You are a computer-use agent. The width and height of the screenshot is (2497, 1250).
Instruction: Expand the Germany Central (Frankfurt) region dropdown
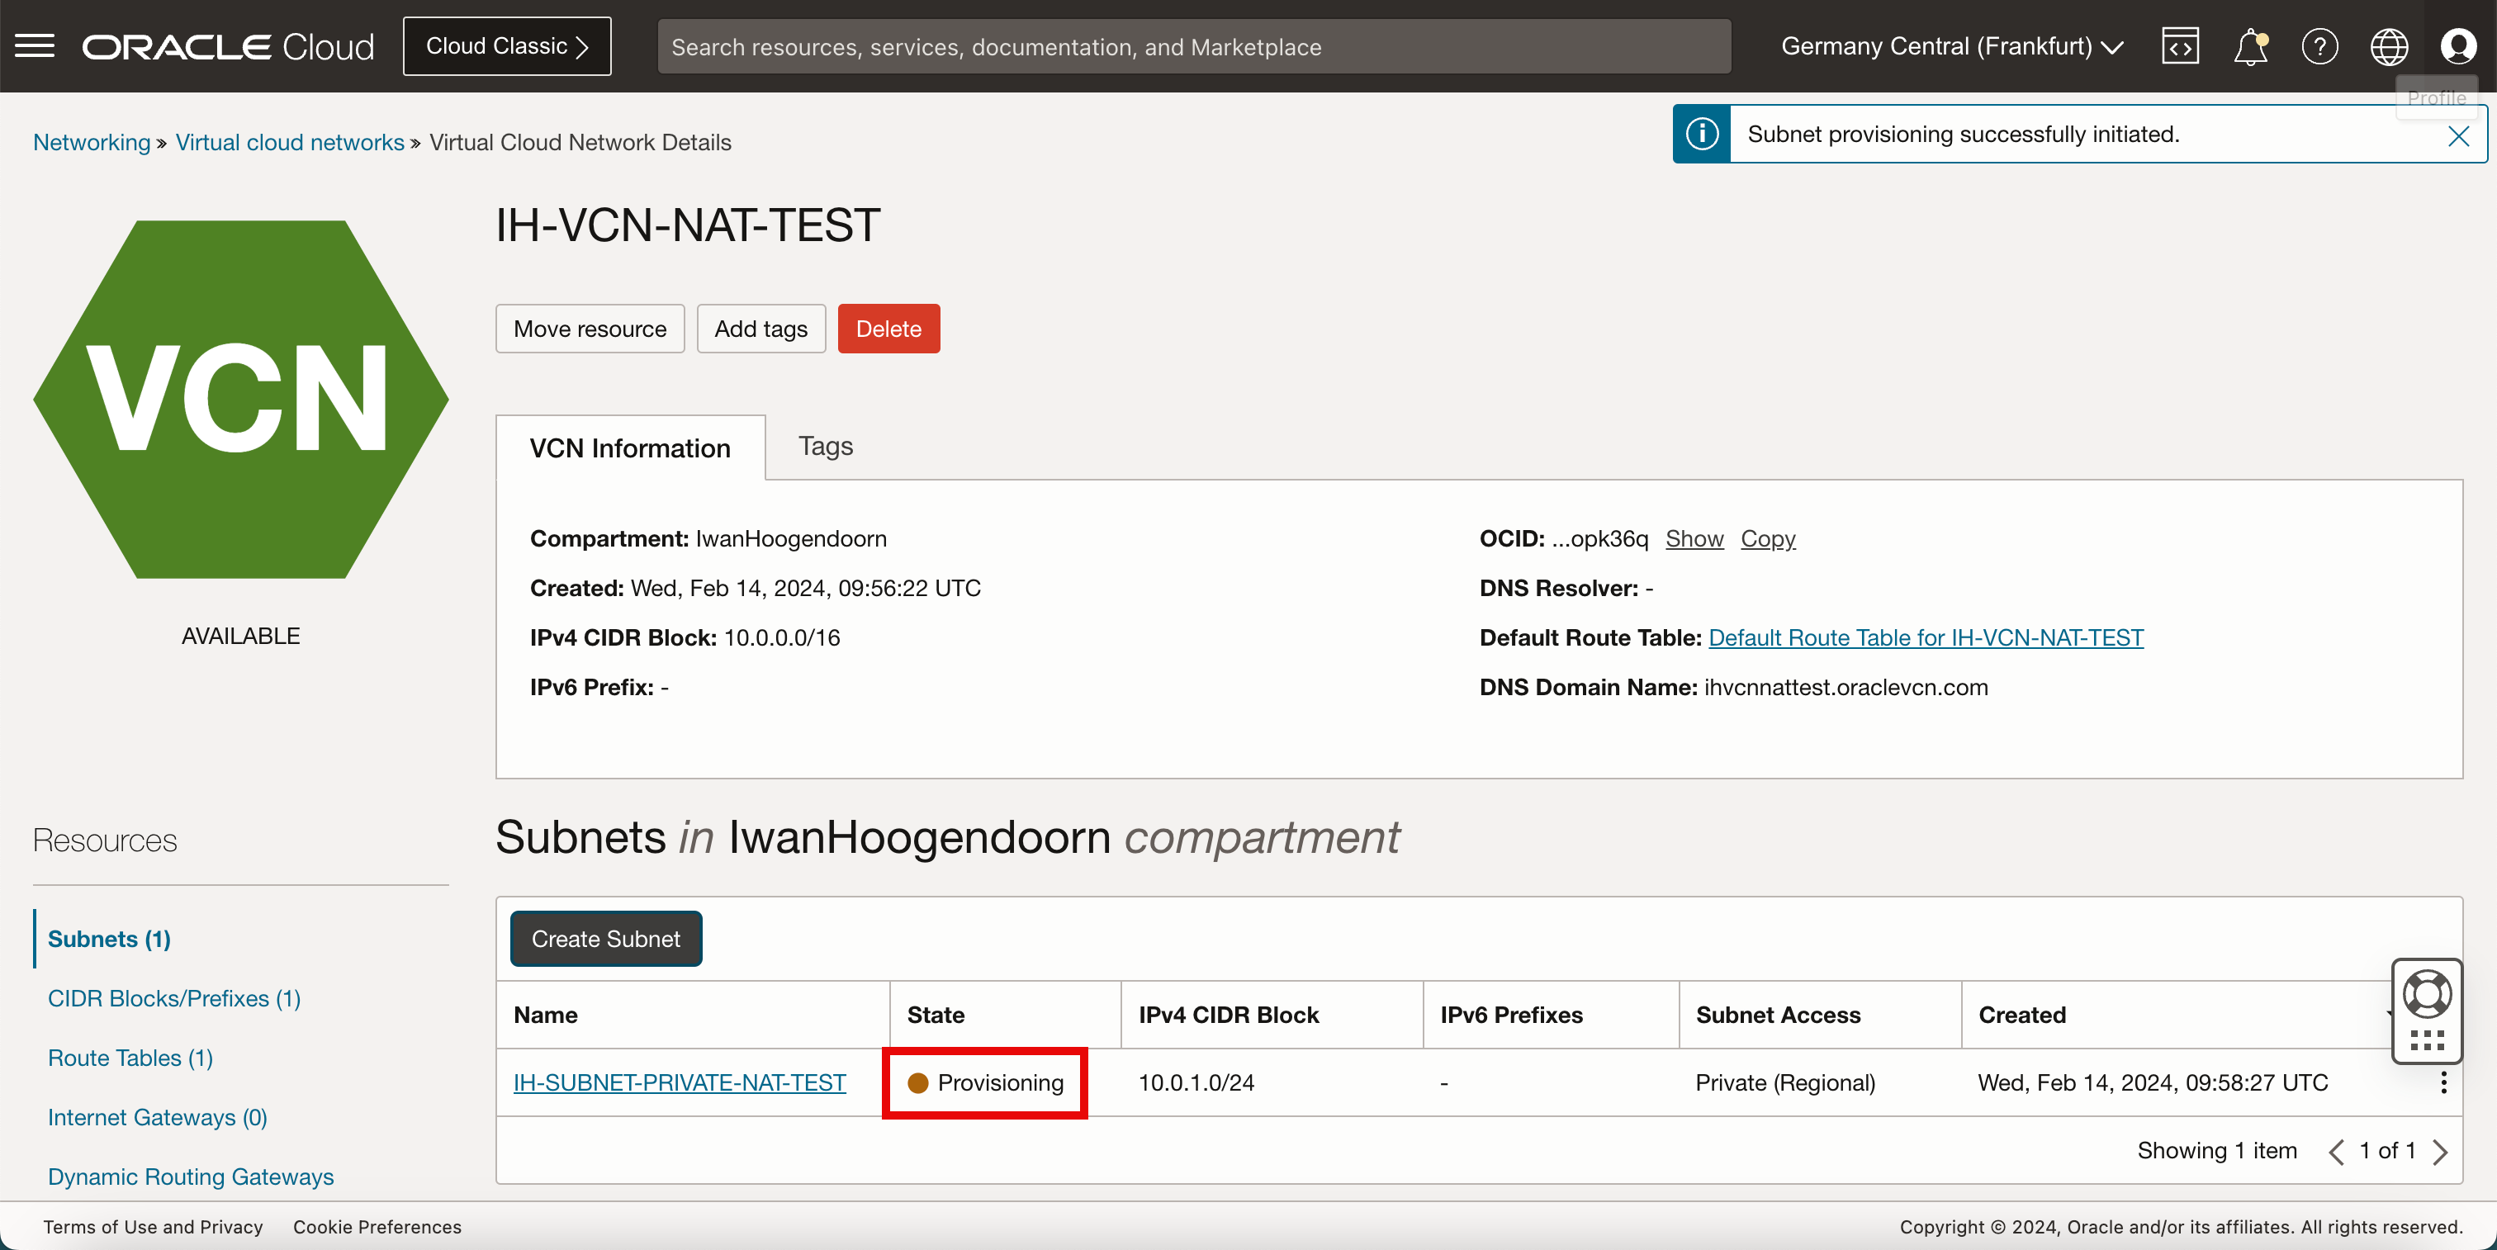pos(1951,45)
